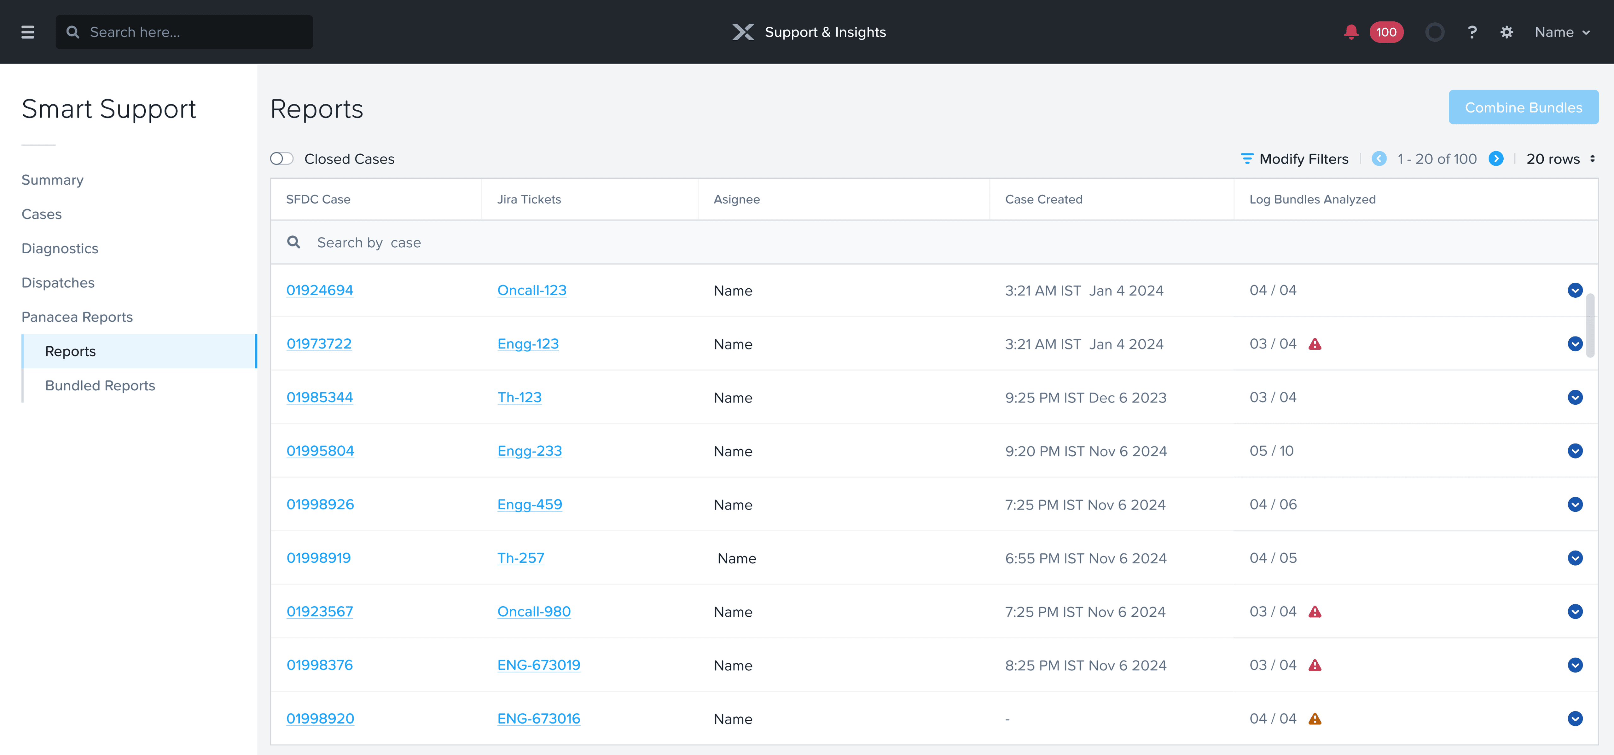Click the Search by case field
This screenshot has width=1614, height=755.
click(369, 243)
